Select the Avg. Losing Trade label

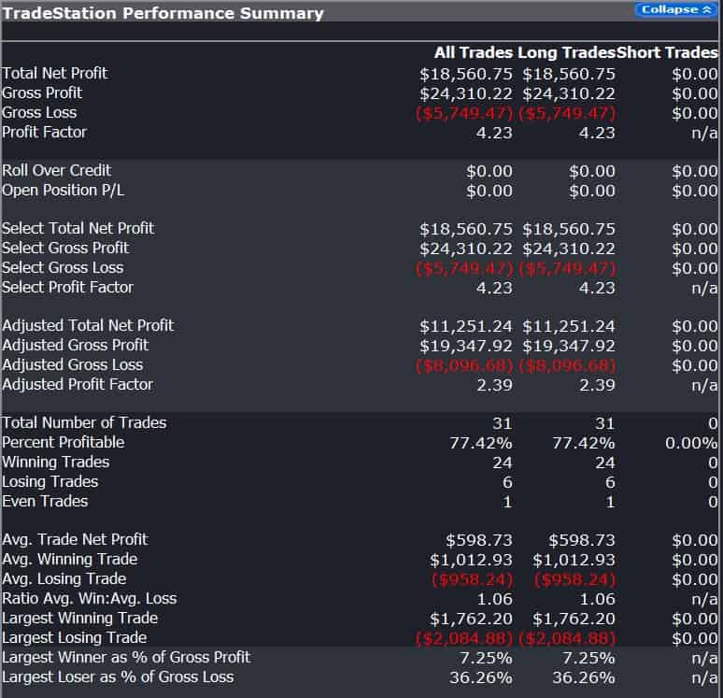pos(64,579)
